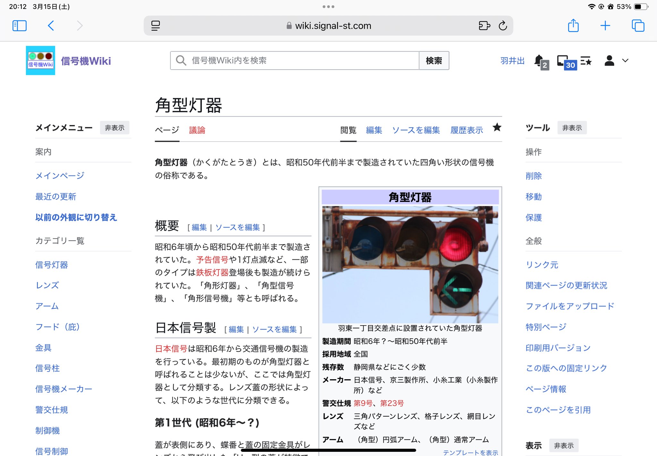Open リンク元 in tools panel
Viewport: 657px width, 456px height.
pyautogui.click(x=542, y=265)
